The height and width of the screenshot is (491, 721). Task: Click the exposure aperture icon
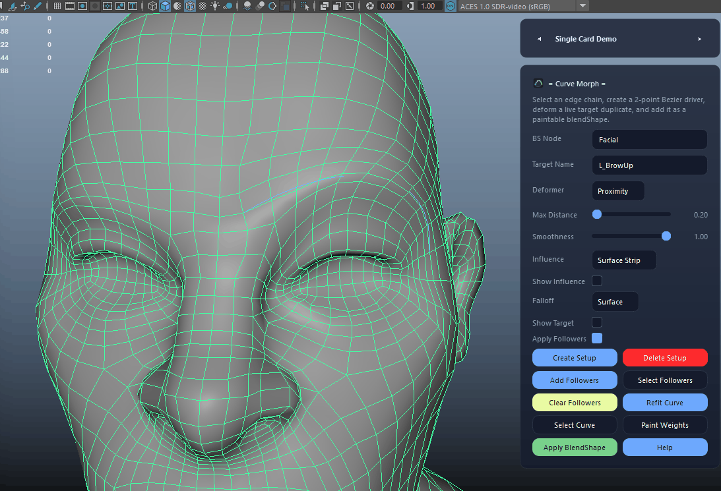[x=370, y=6]
